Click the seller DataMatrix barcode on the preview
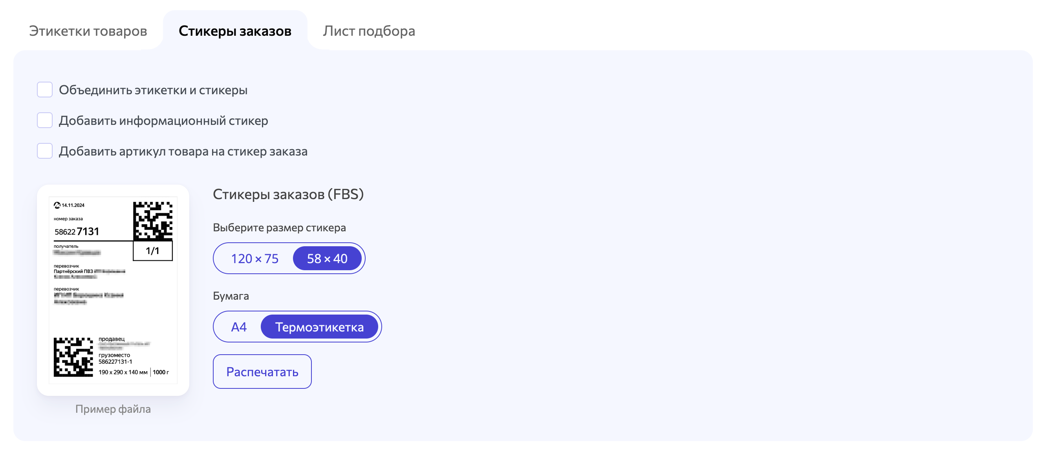Image resolution: width=1047 pixels, height=454 pixels. coord(73,357)
